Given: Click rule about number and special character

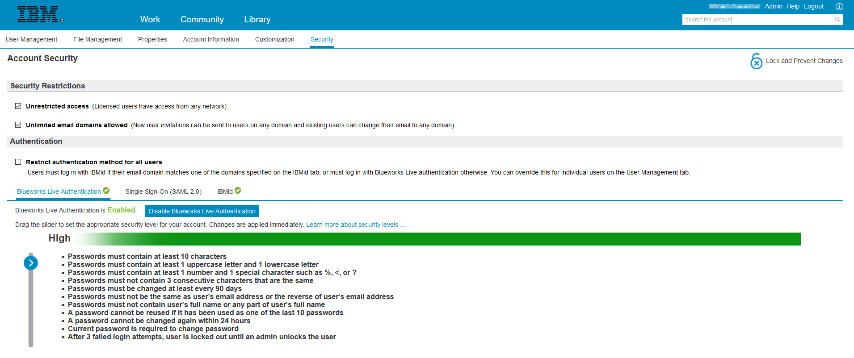Looking at the screenshot, I should click(212, 272).
